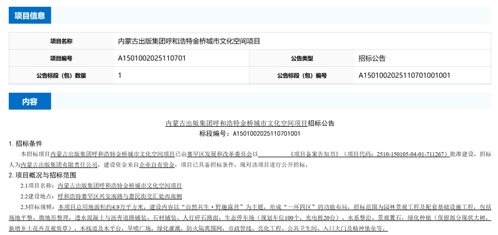Image resolution: width=498 pixels, height=235 pixels.
Task: Click heading 1. 招标条件
Action: [x=25, y=144]
